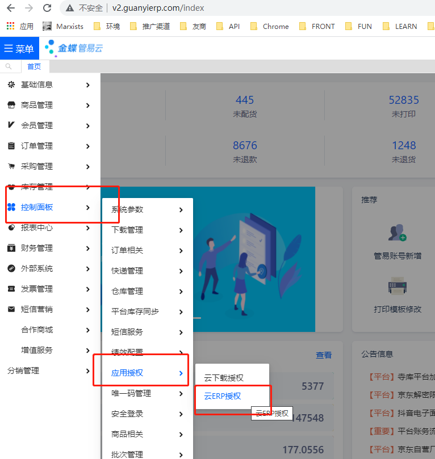Open the 仓库管理 submenu item
This screenshot has height=459, width=435.
point(147,291)
